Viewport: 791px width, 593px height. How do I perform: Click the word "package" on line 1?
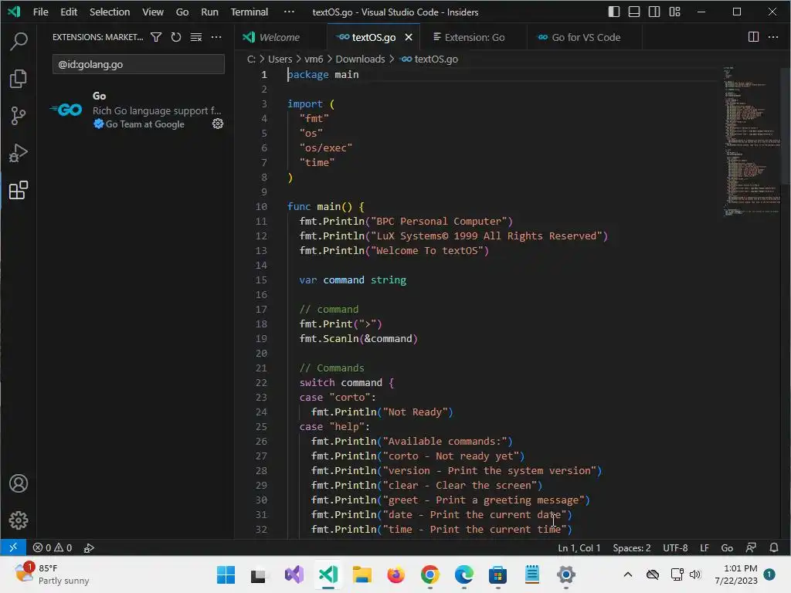coord(307,75)
